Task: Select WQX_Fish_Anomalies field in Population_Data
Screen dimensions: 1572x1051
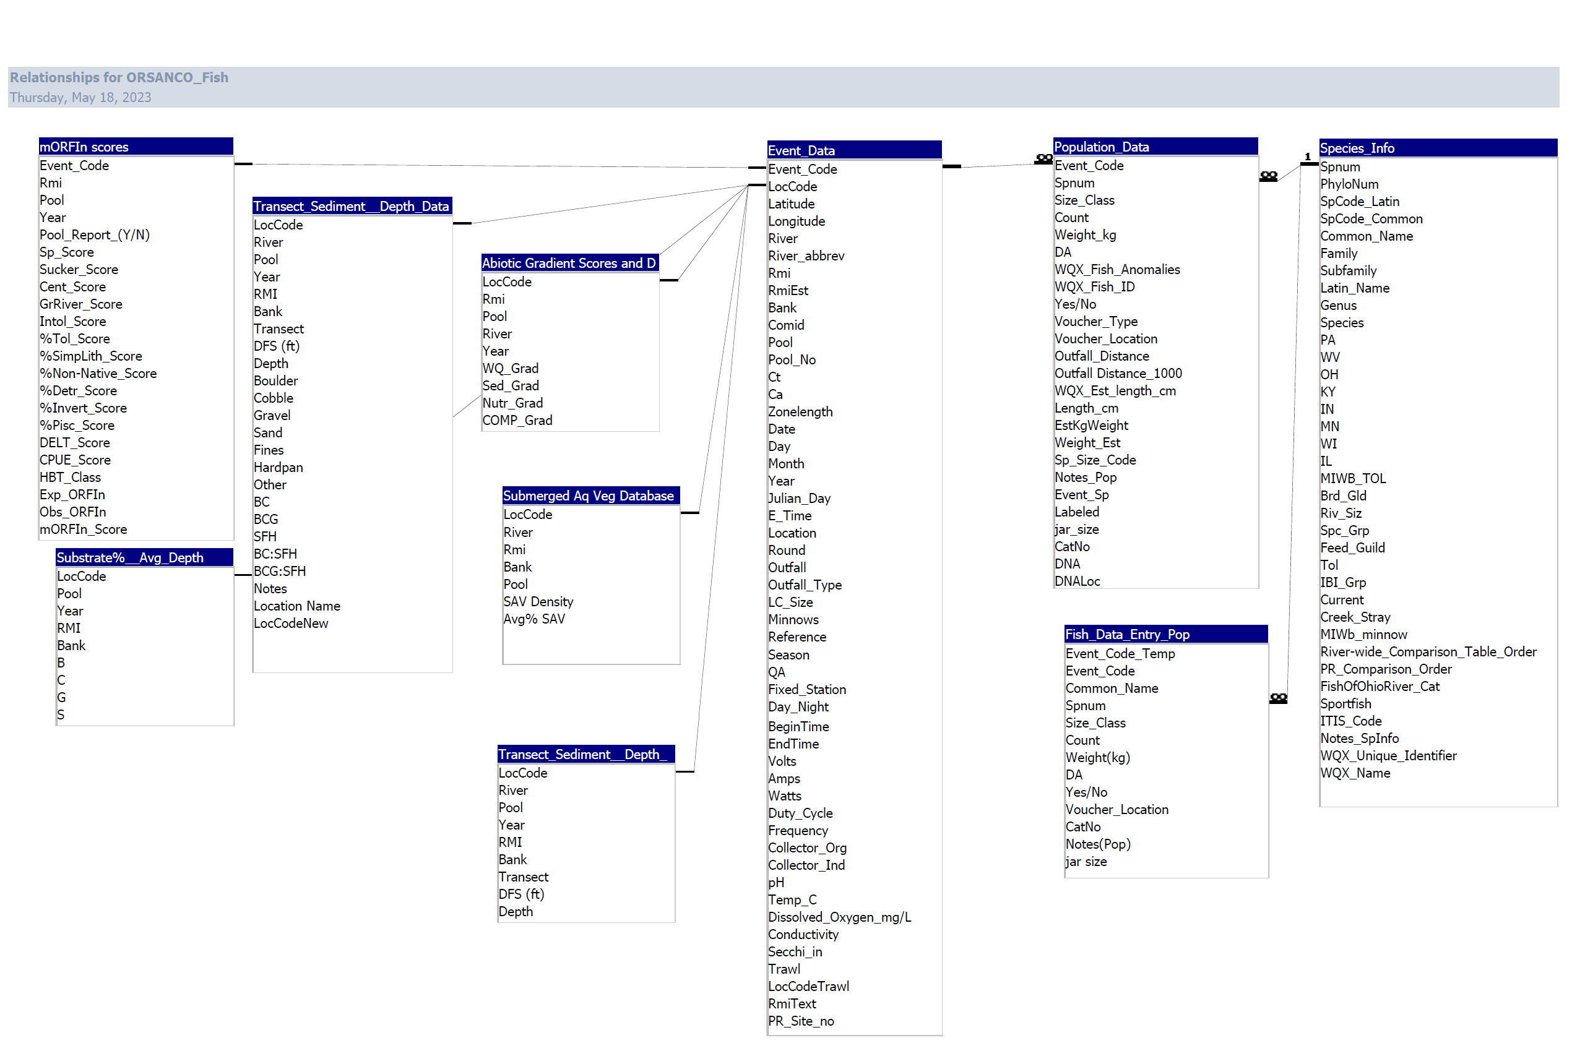Action: (x=1116, y=270)
